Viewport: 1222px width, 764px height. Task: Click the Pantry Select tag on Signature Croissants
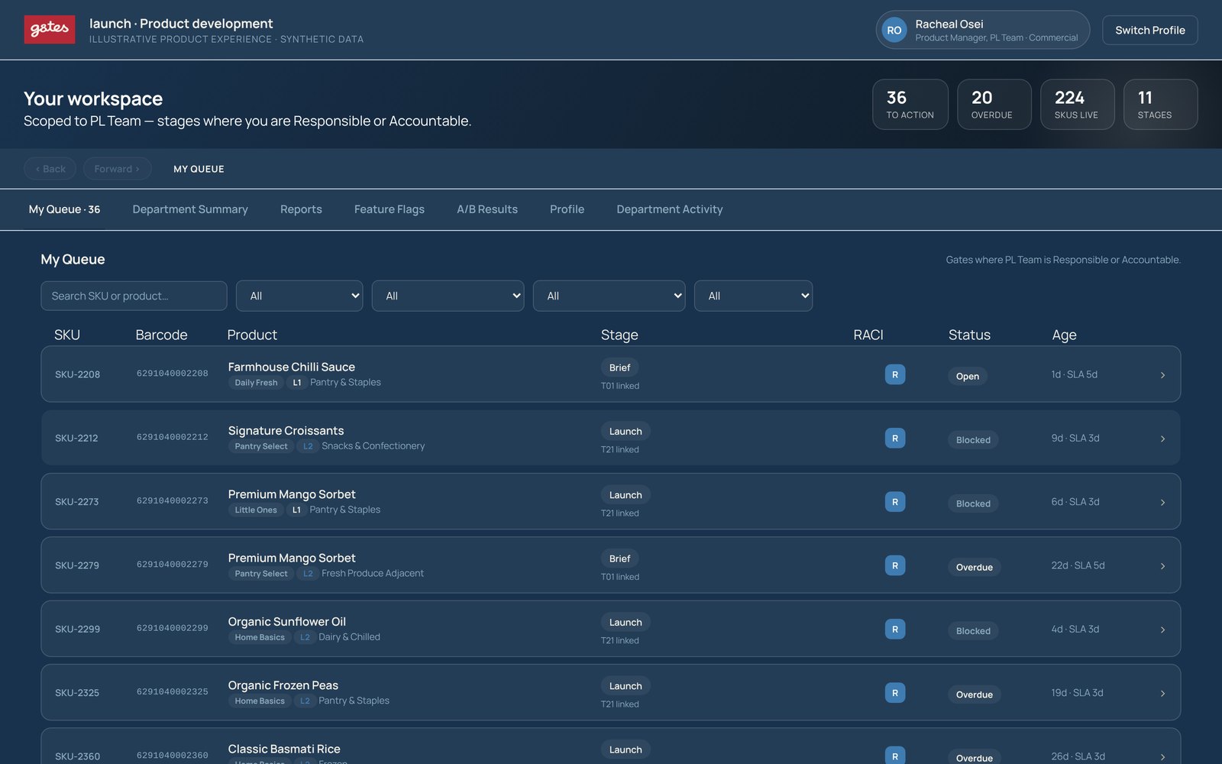point(261,446)
